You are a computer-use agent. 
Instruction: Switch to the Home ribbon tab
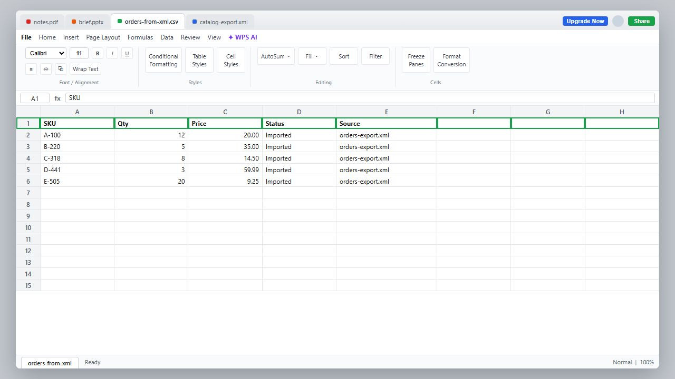coord(47,37)
